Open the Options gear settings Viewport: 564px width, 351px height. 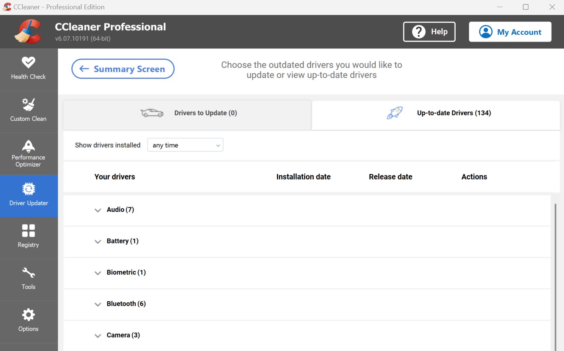tap(28, 321)
